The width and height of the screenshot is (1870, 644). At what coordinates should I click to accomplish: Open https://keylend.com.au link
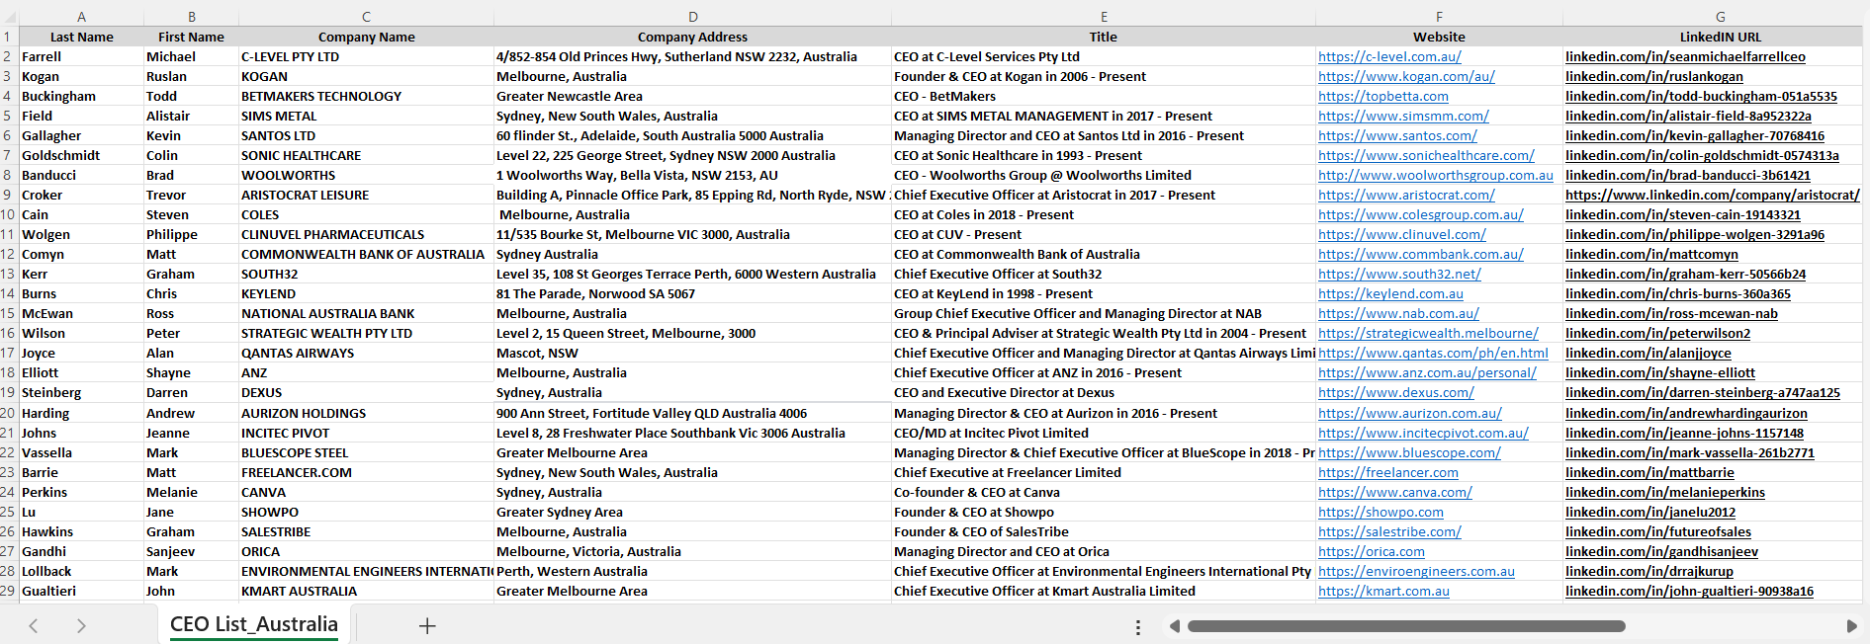click(1390, 293)
